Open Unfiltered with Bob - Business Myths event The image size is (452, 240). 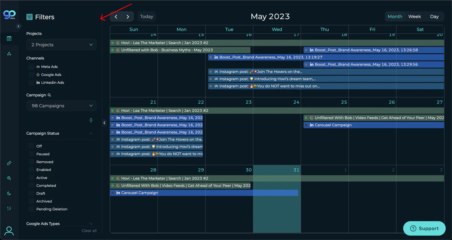tap(180, 50)
